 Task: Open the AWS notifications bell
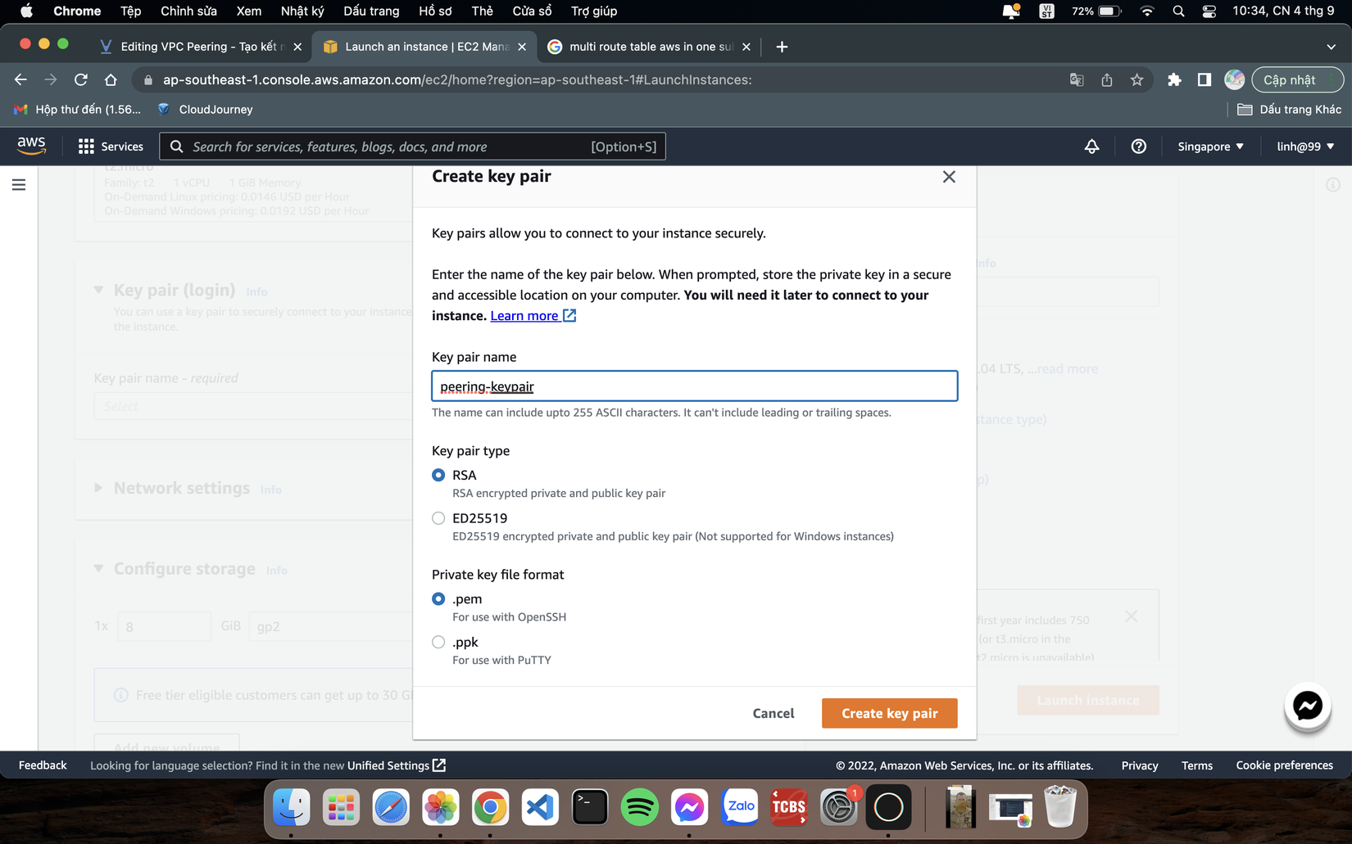coord(1091,147)
